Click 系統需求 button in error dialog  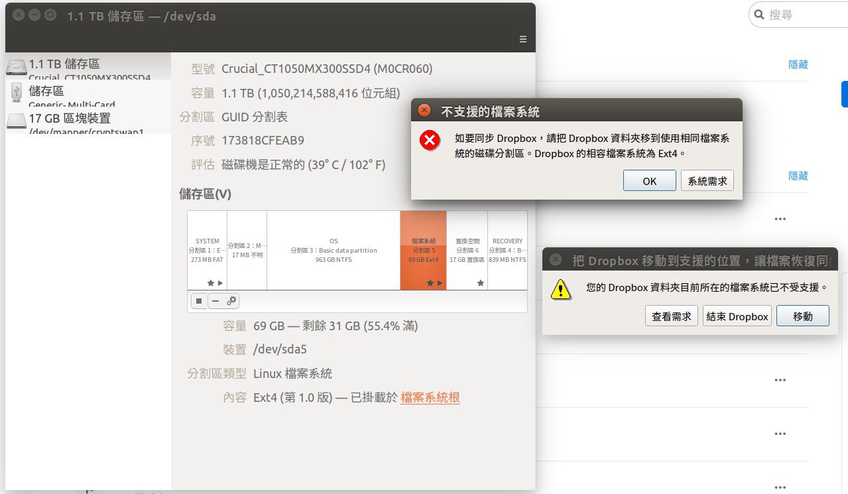click(707, 180)
